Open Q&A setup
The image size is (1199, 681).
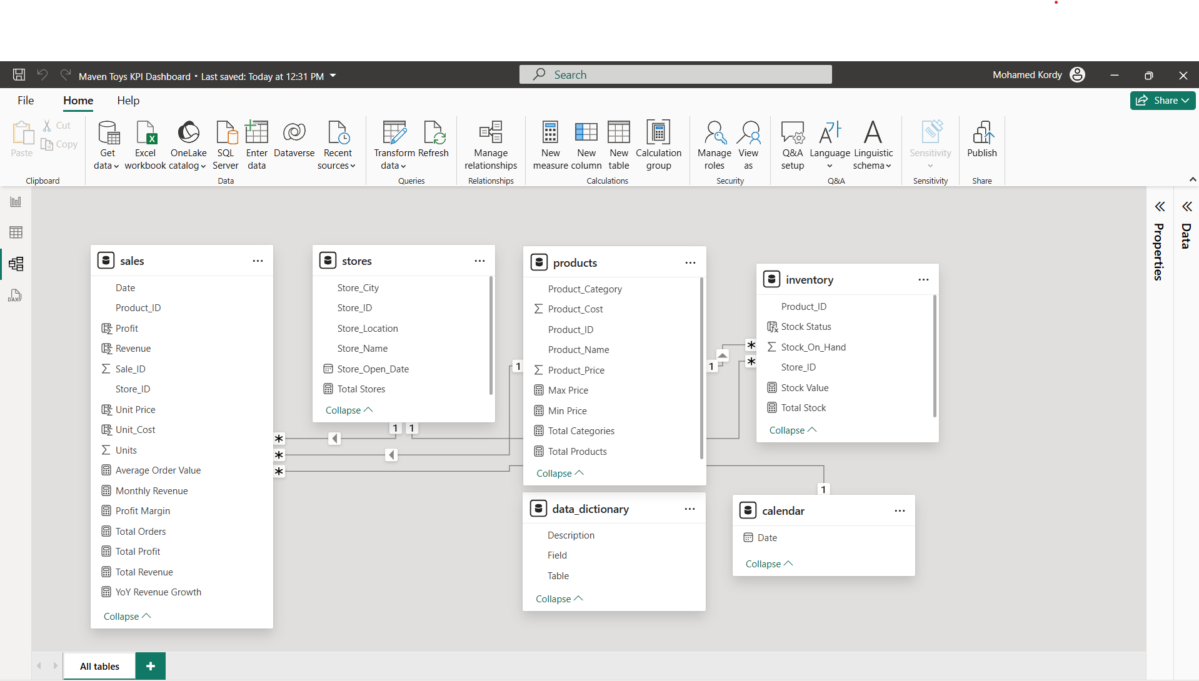pyautogui.click(x=792, y=145)
